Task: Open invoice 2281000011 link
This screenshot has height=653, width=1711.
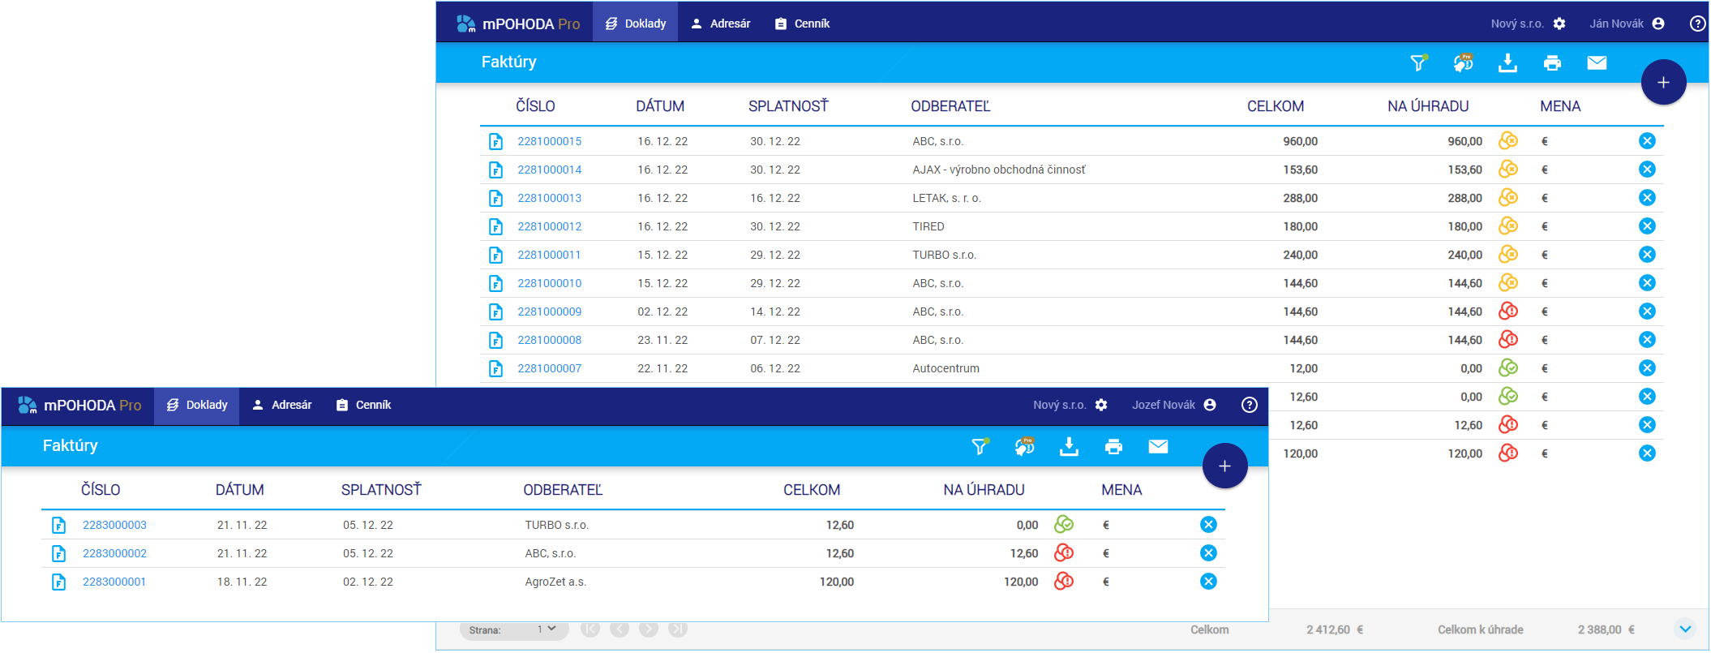Action: tap(550, 255)
